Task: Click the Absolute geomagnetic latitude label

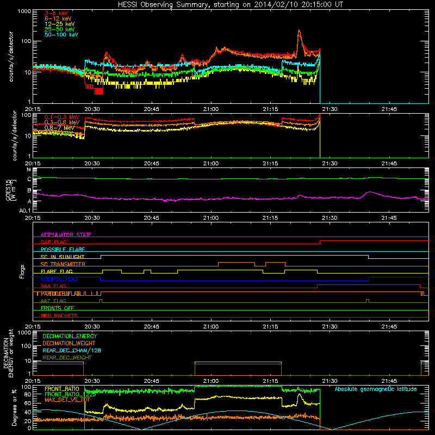Action: point(376,389)
